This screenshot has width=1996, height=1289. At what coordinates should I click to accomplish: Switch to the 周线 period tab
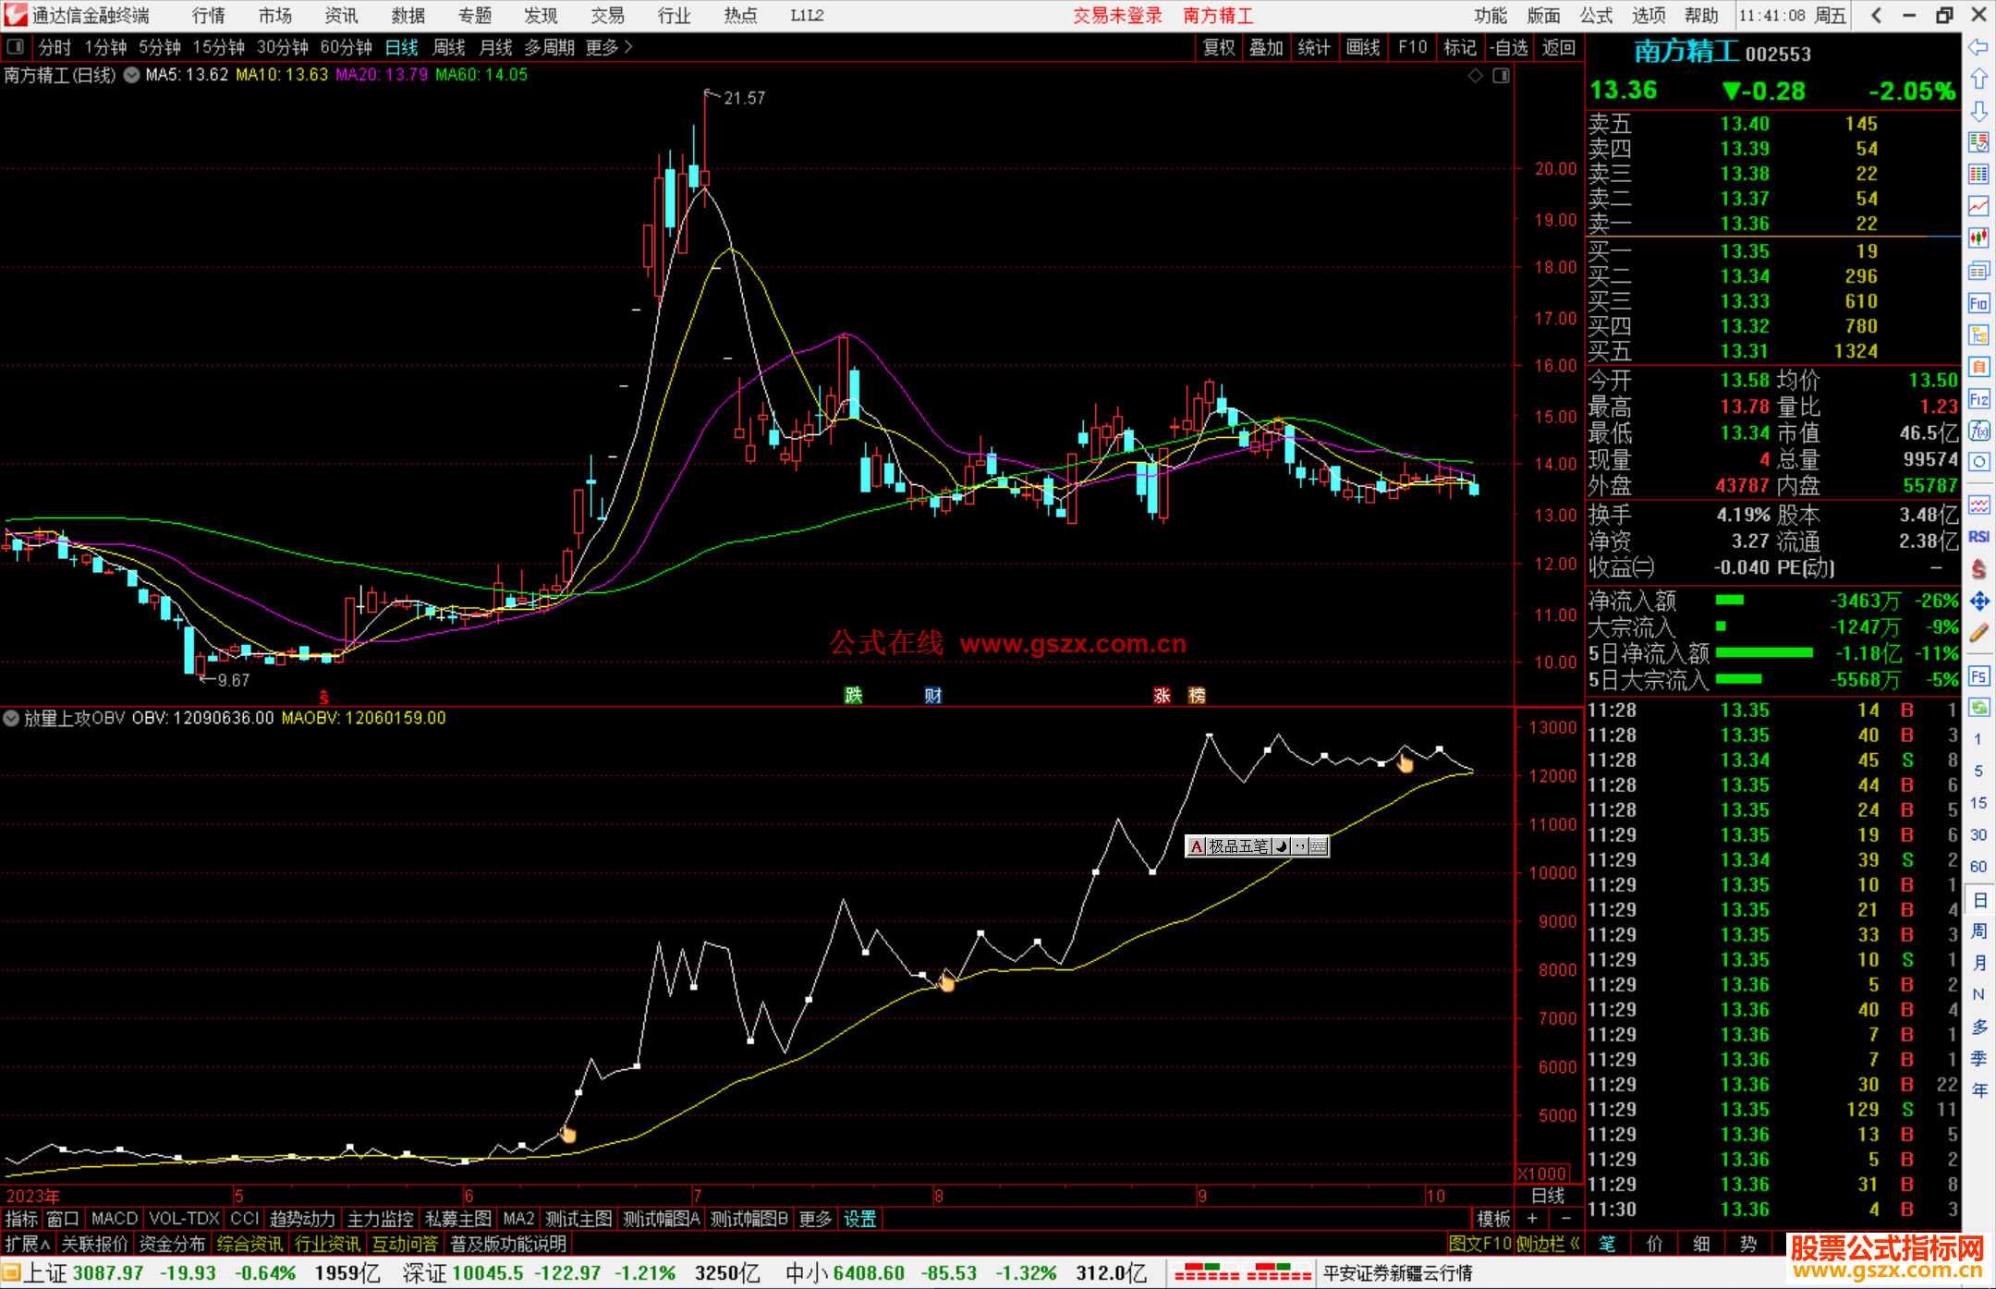449,47
